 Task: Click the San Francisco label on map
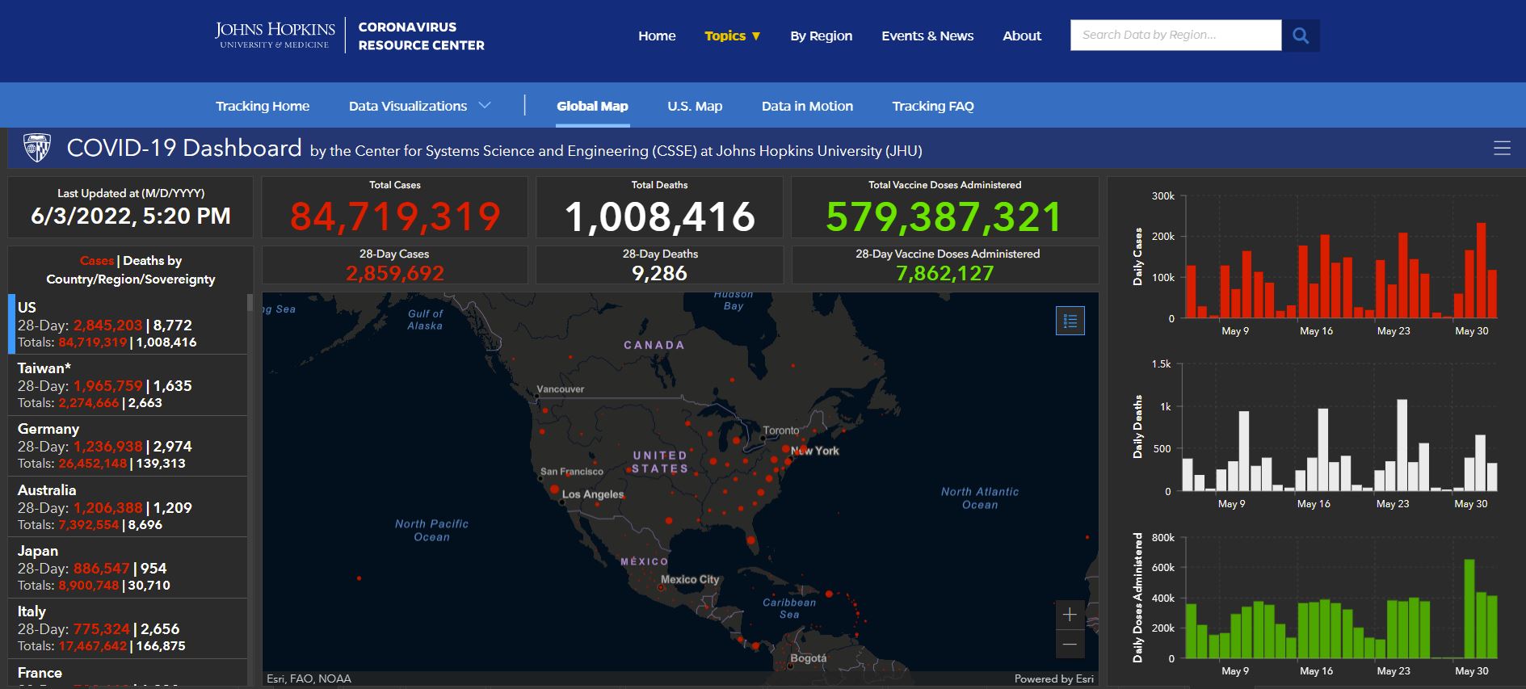pos(572,472)
